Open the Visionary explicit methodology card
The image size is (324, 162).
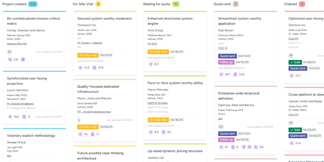31,136
